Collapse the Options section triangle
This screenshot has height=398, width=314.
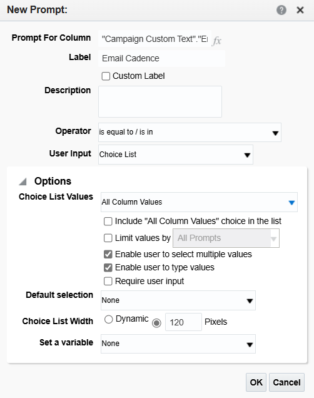pos(23,181)
